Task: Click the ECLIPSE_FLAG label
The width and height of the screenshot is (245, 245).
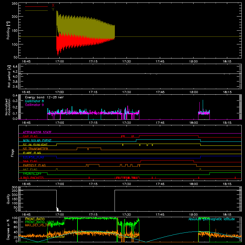Action: click(33, 157)
